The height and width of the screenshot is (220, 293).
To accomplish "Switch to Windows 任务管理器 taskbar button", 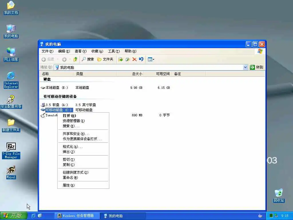I will (77, 216).
